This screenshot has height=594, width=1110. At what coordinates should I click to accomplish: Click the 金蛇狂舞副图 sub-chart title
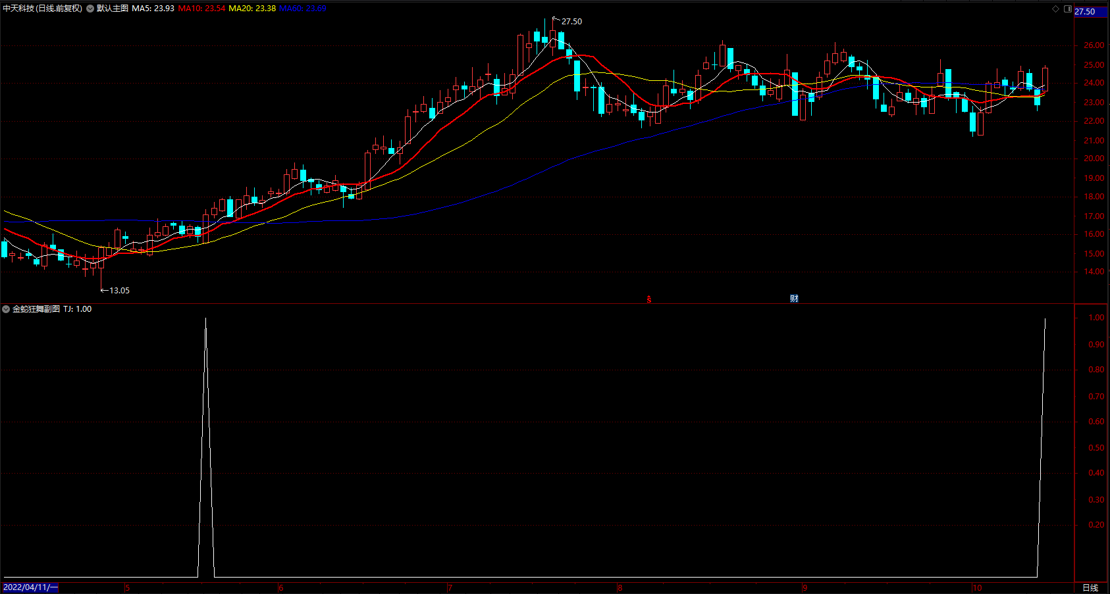(x=36, y=309)
